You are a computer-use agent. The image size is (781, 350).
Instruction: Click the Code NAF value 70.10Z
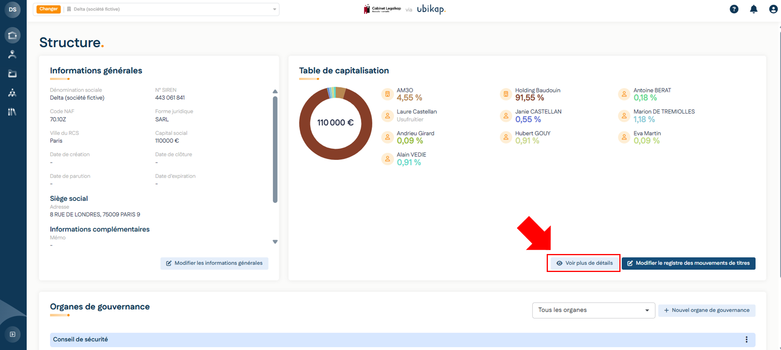[x=58, y=119]
